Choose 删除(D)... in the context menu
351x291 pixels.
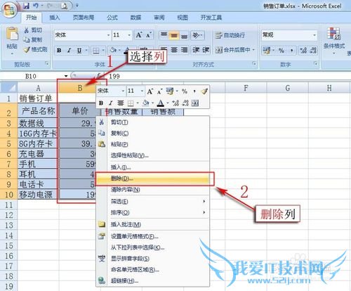[153, 179]
